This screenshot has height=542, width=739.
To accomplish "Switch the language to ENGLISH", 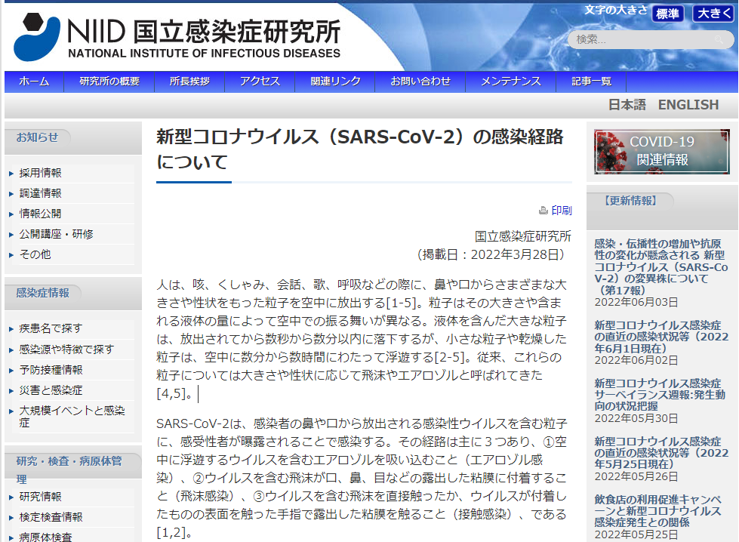I will [x=688, y=105].
